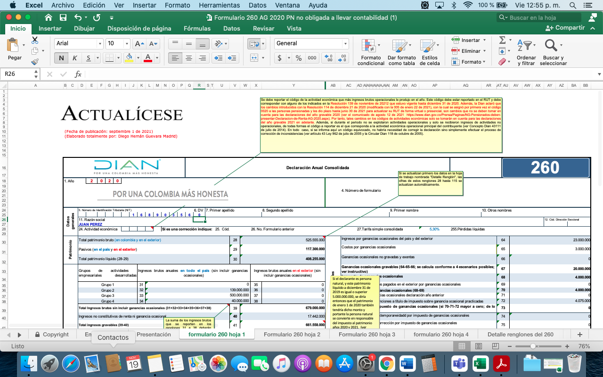Increase font size with large A icon
The width and height of the screenshot is (603, 377).
pyautogui.click(x=139, y=43)
